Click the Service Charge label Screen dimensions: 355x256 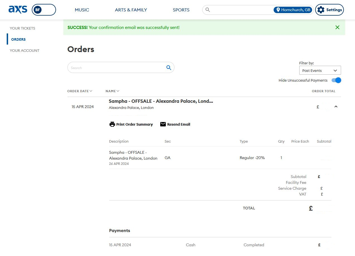[292, 188]
